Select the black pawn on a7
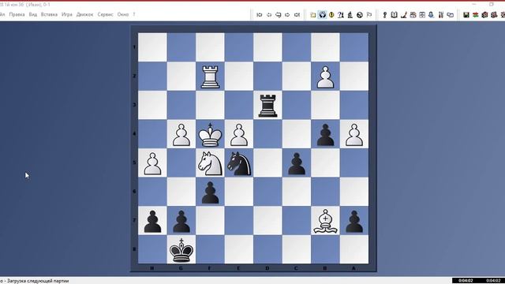 [354, 222]
